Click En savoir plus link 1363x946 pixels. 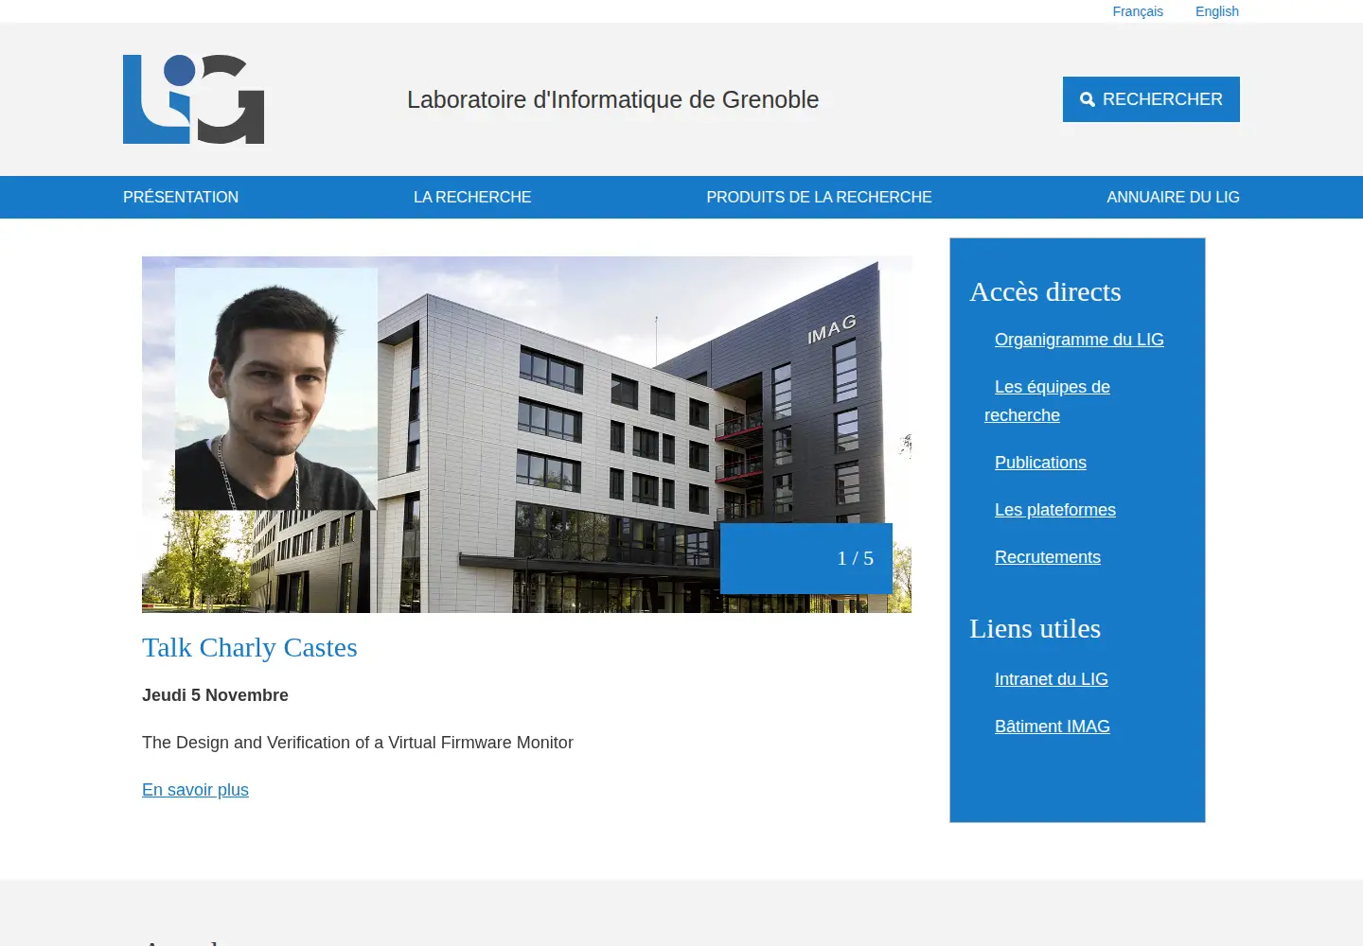click(x=195, y=790)
